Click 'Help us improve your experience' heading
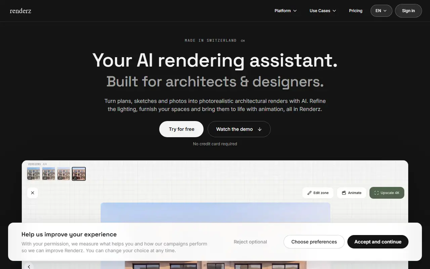This screenshot has width=430, height=269. click(69, 234)
